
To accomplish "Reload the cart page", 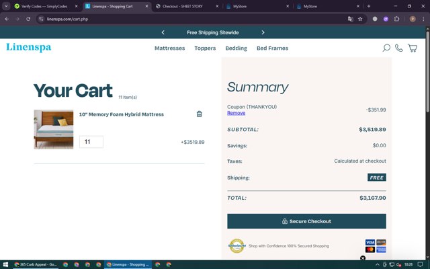I will (28, 19).
